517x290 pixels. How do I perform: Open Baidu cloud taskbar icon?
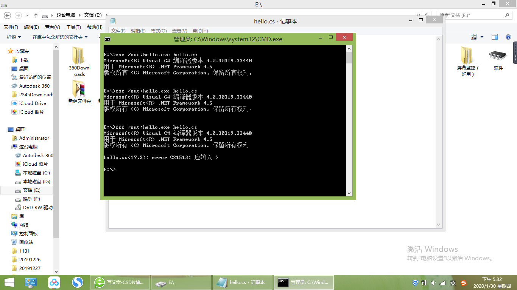click(x=54, y=282)
